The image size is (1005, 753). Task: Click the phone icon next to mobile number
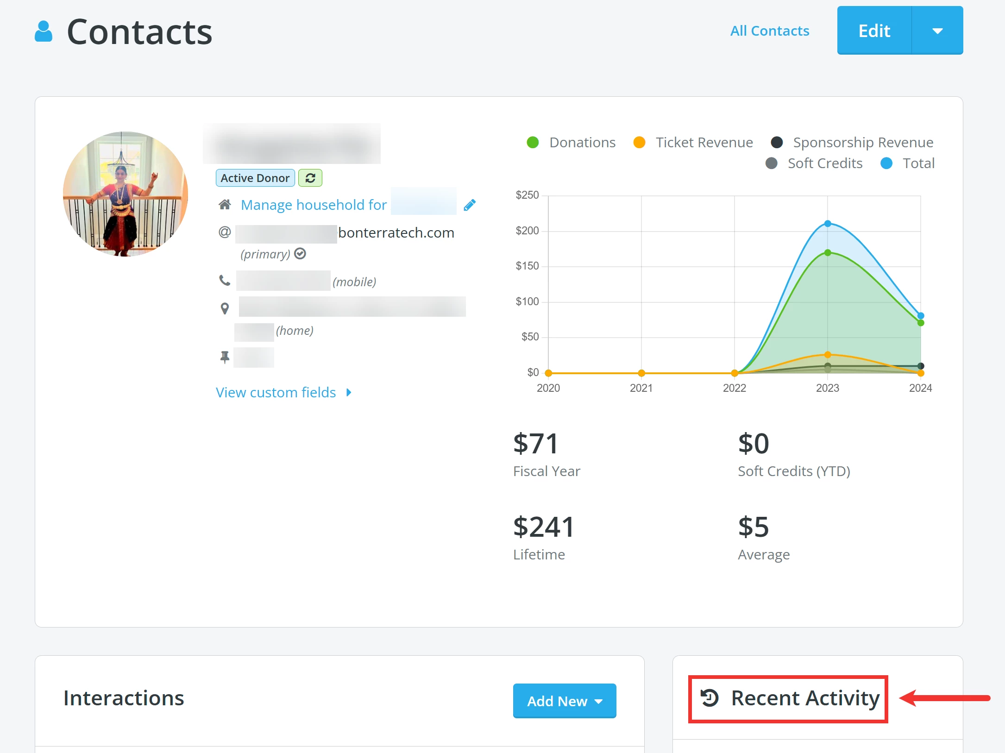tap(226, 279)
